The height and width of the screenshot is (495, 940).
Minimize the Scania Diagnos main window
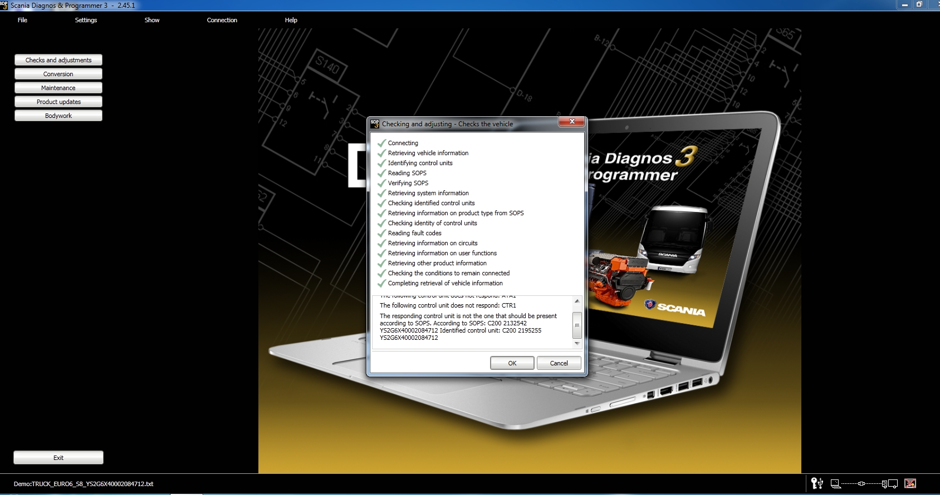(x=904, y=4)
